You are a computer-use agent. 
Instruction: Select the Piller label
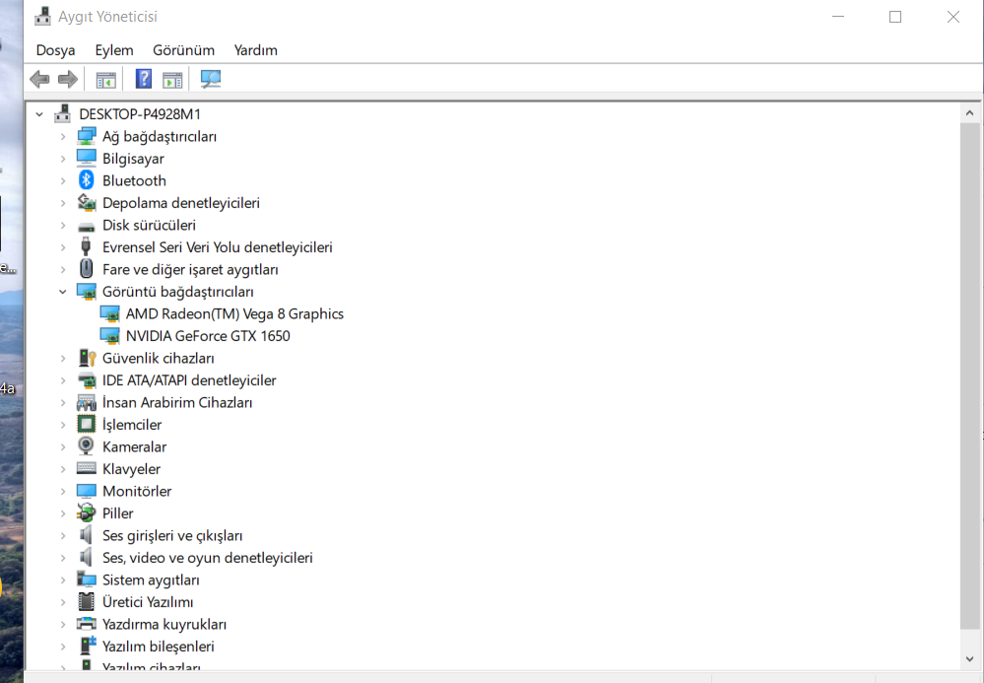(x=118, y=513)
